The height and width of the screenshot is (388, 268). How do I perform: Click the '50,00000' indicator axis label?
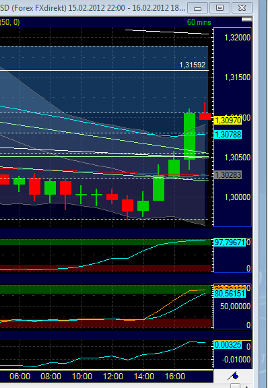235,306
